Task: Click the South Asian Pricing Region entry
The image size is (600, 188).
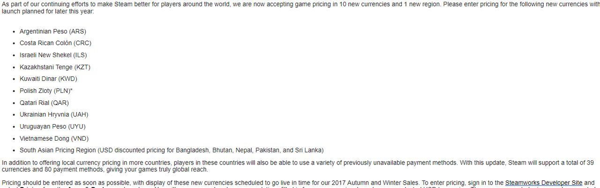Action: tap(171, 150)
